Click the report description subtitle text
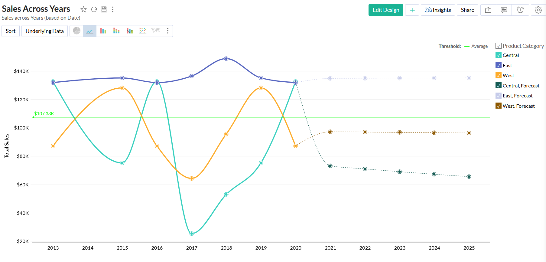Viewport: 546px width, 262px height. point(41,18)
